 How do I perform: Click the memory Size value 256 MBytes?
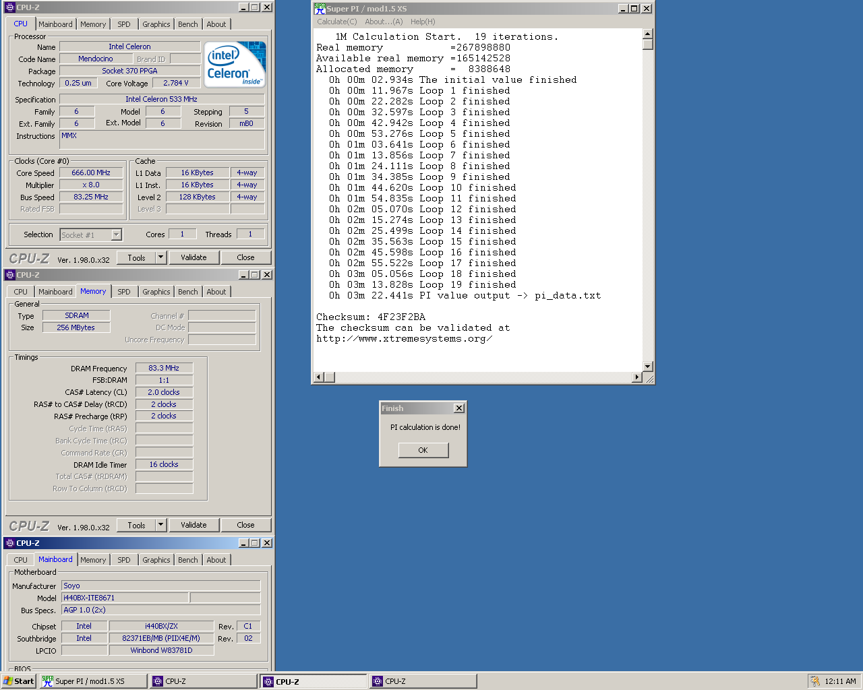[76, 327]
